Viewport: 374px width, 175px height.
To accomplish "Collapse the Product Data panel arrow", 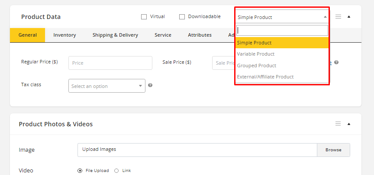I will click(x=349, y=17).
